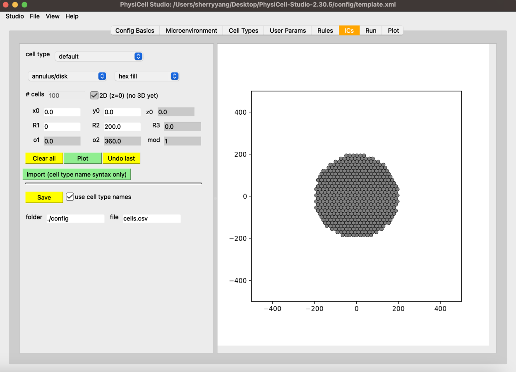Uncheck use cell type names
This screenshot has height=372, width=516.
[70, 197]
